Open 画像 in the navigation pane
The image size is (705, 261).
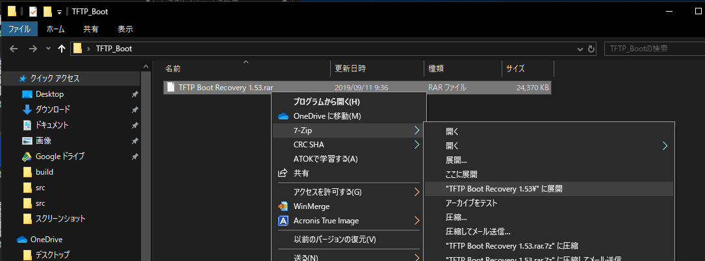(x=44, y=141)
